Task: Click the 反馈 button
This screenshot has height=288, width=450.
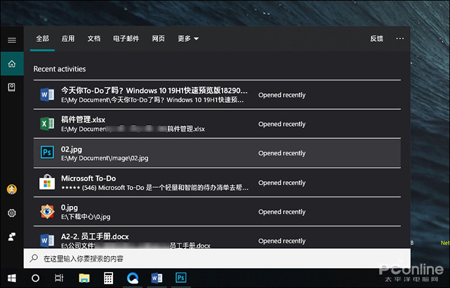Action: point(377,39)
